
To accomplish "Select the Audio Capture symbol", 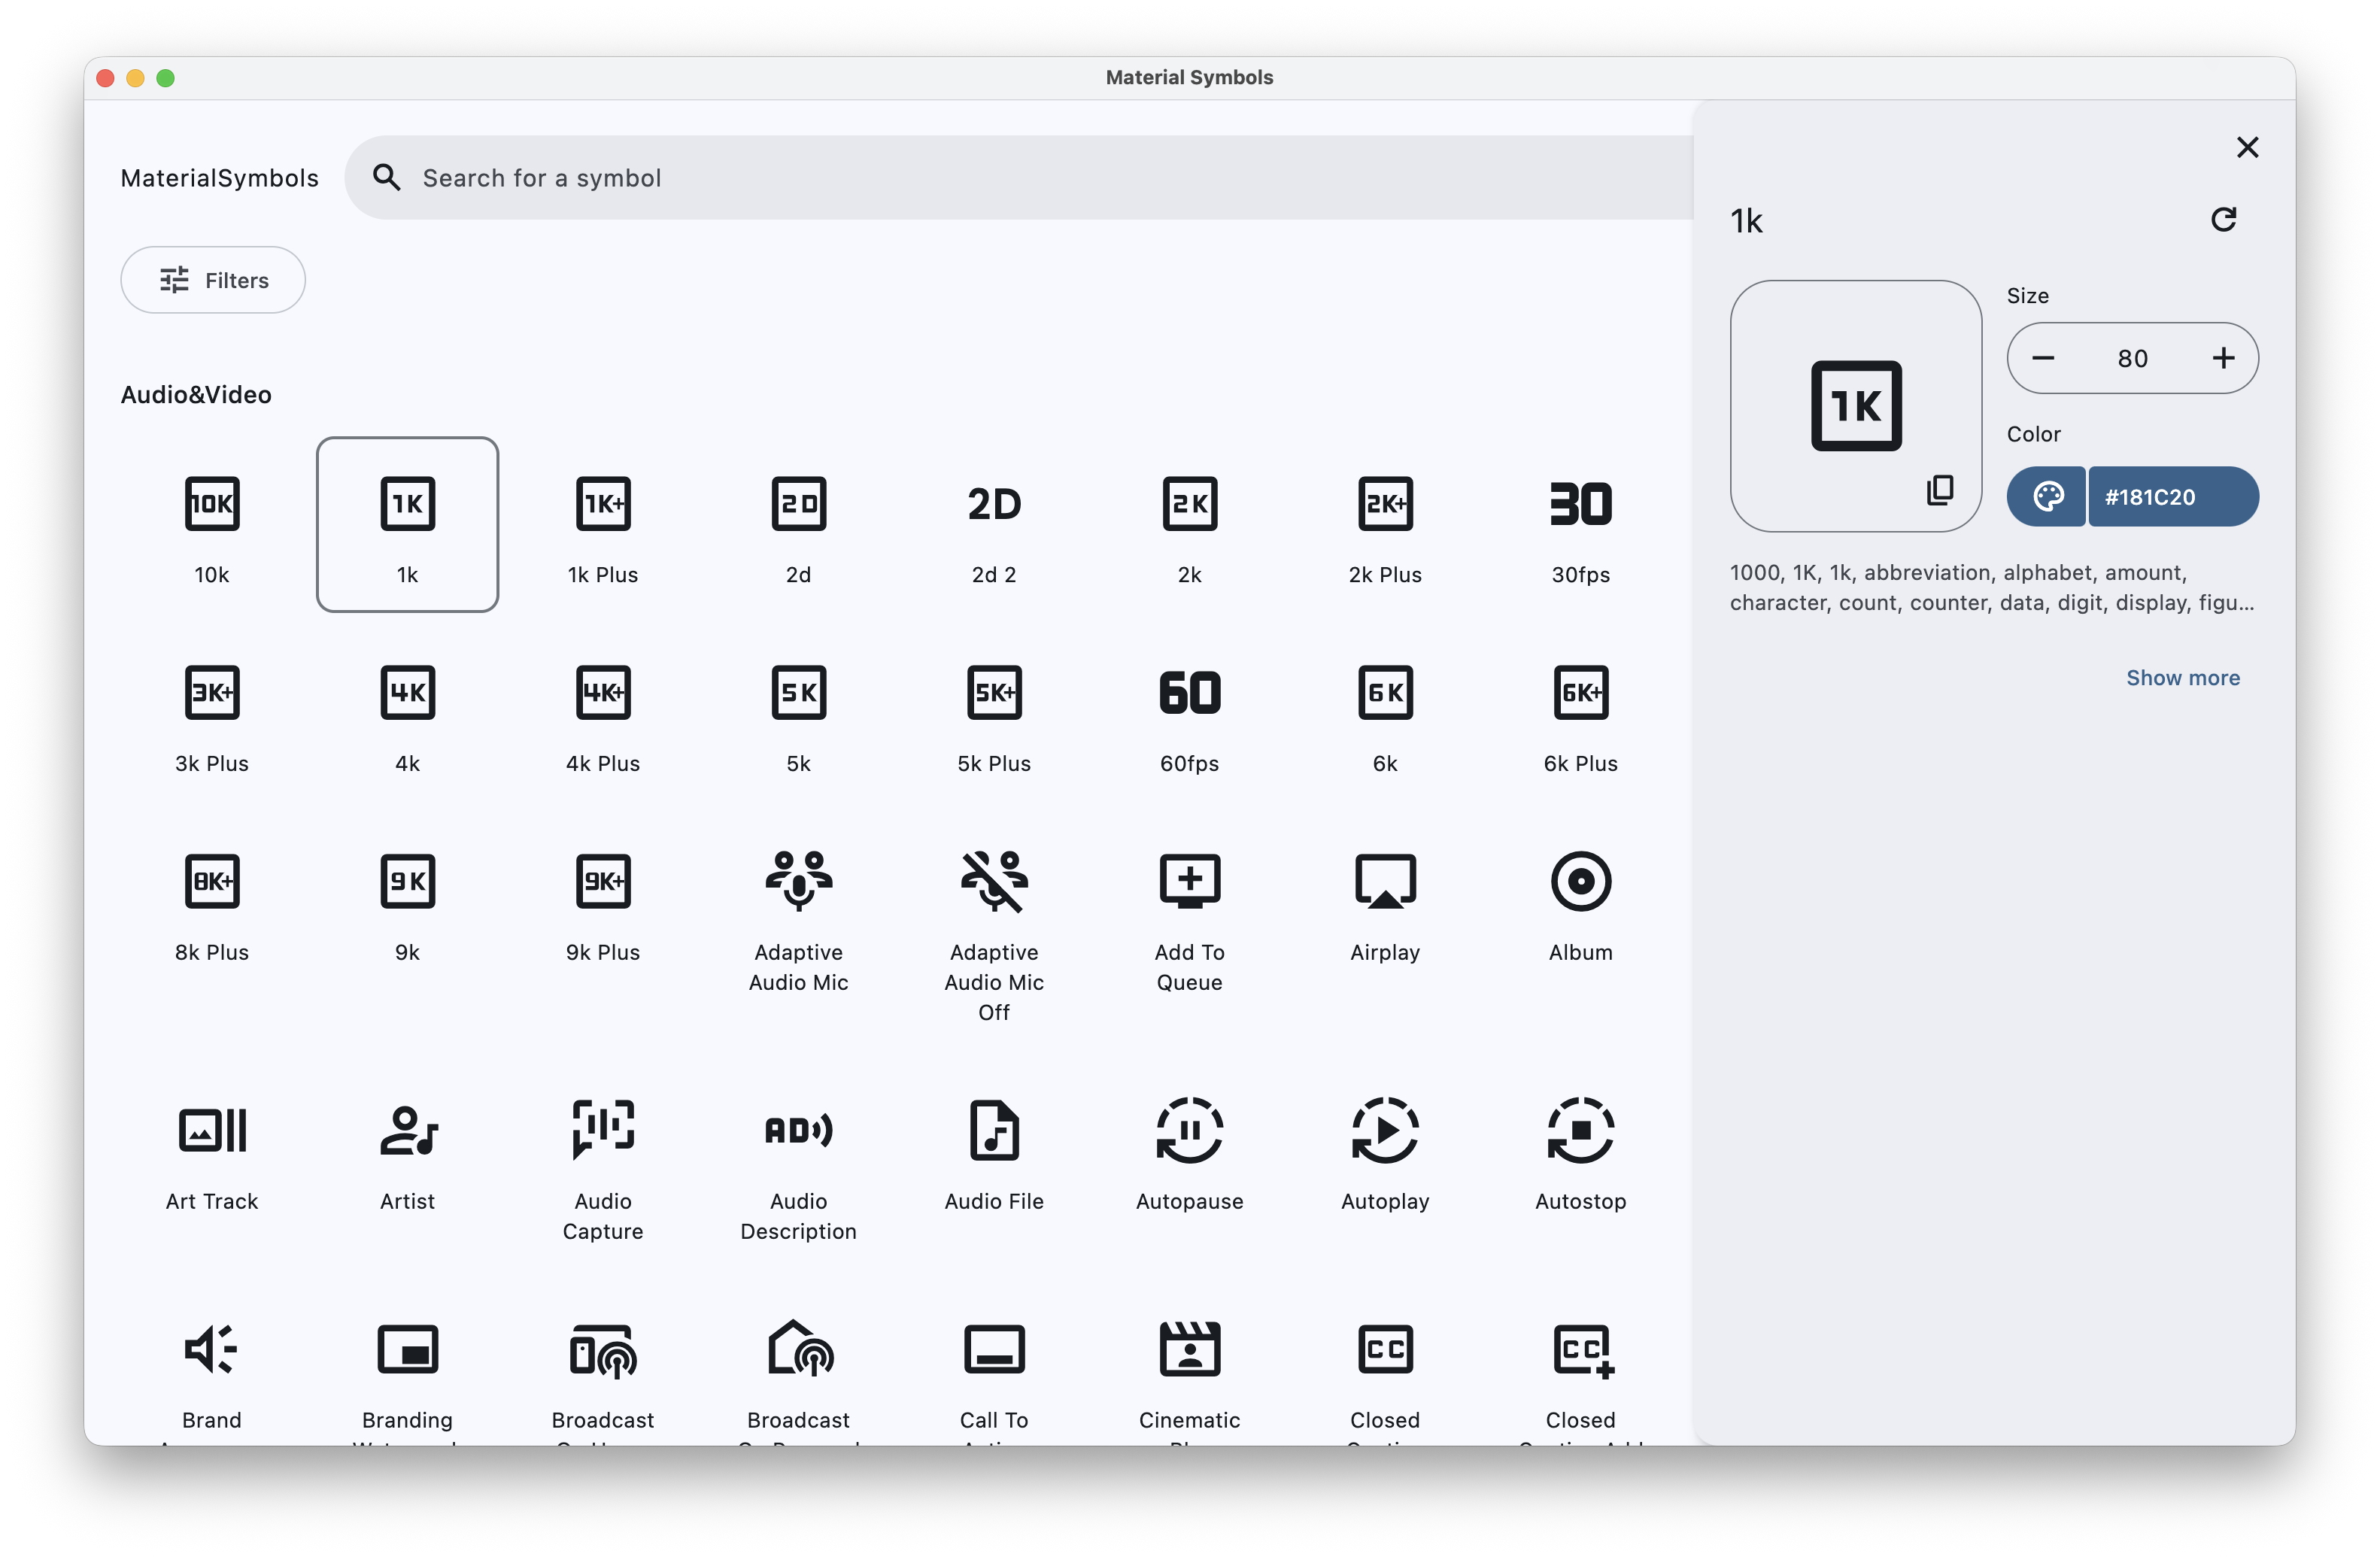I will (x=603, y=1166).
